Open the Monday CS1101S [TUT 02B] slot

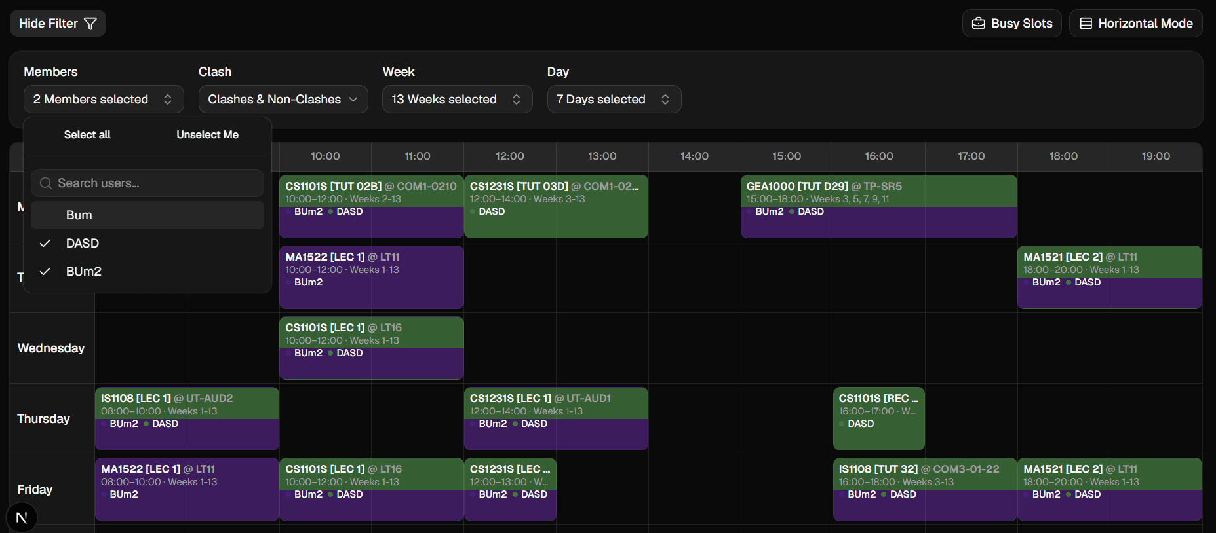click(372, 206)
